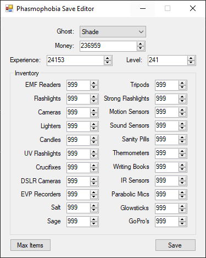Image resolution: width=206 pixels, height=258 pixels.
Task: Decrease Experience value with down arrow
Action: pyautogui.click(x=108, y=62)
